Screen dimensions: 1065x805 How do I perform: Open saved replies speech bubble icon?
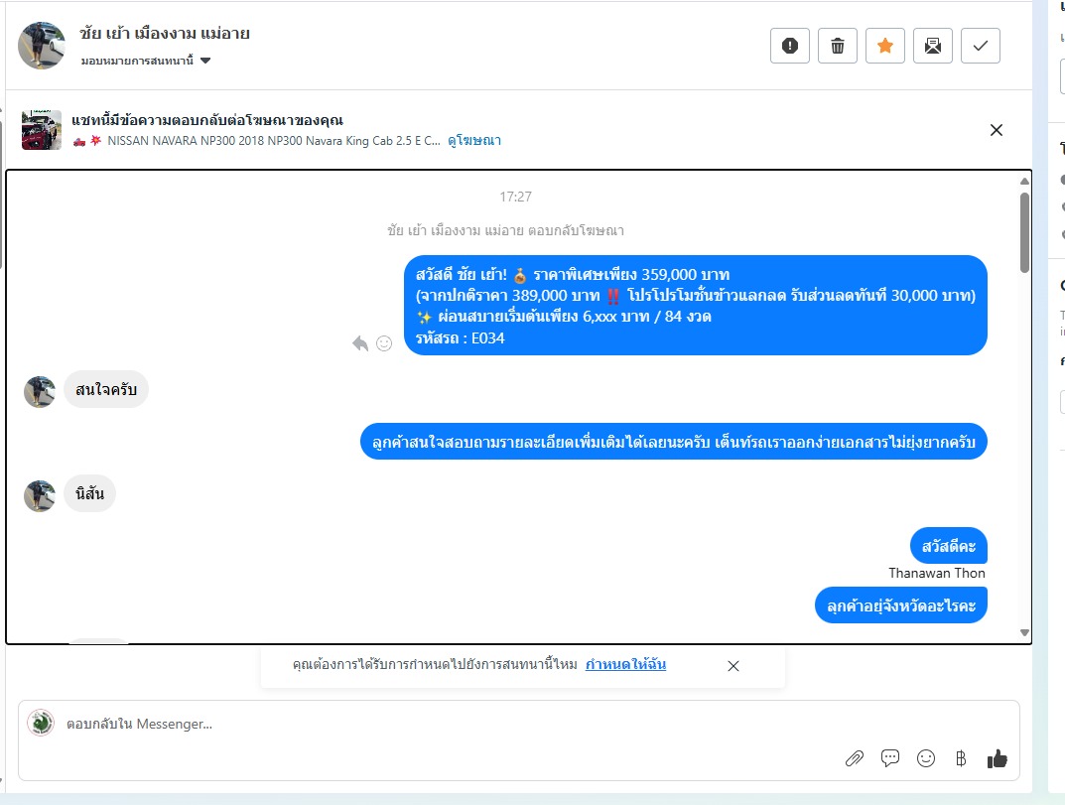889,758
